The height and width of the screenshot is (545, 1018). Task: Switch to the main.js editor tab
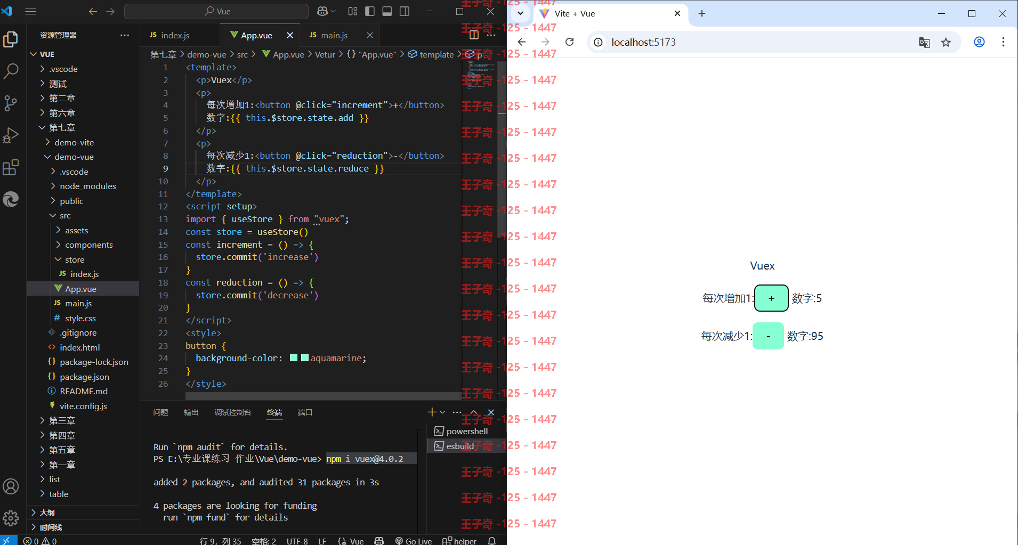[x=334, y=35]
